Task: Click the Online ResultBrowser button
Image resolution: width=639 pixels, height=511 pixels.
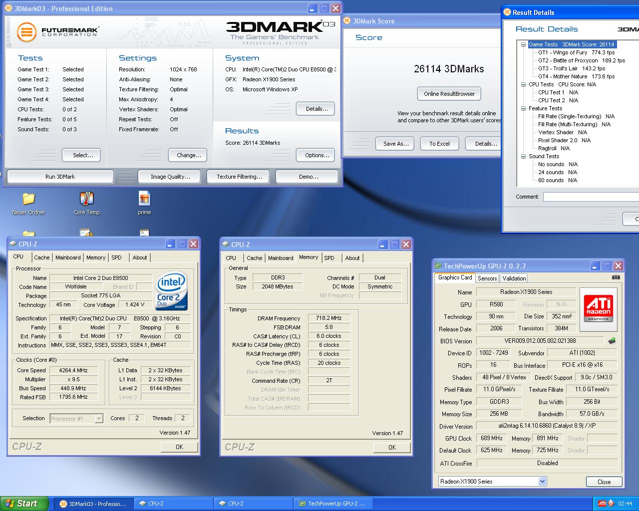Action: tap(449, 94)
